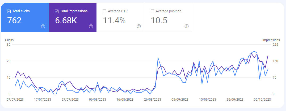Click the 15/09/2023 date label
Viewport: 286px width, 111px height.
207,100
